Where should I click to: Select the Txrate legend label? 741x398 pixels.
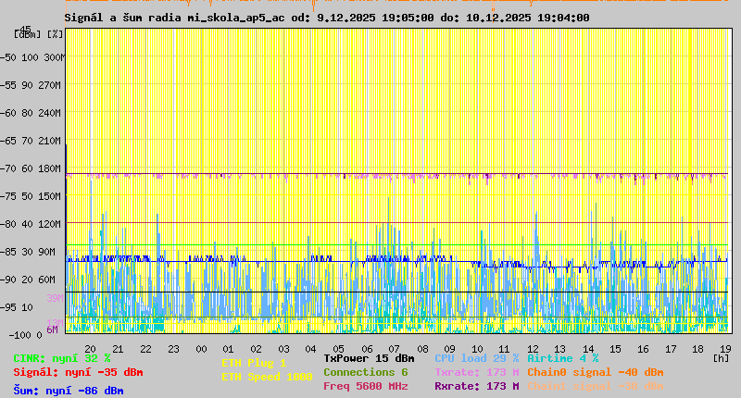[476, 372]
